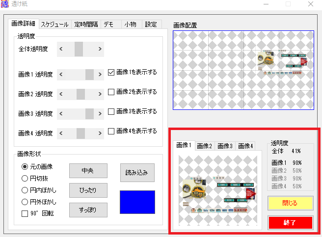Select 元の画像 radio button
Screen dimensions: 322x237
[25, 166]
